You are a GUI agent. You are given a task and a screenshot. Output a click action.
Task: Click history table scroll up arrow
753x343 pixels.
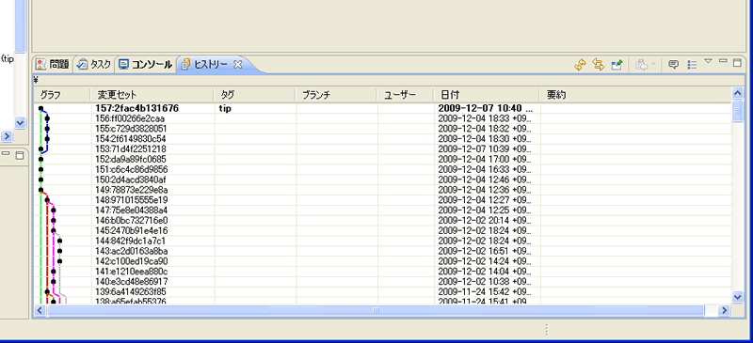[738, 93]
